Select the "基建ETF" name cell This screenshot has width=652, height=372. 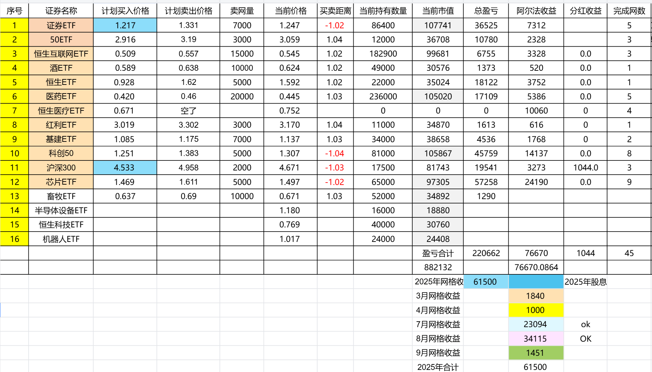(x=61, y=139)
